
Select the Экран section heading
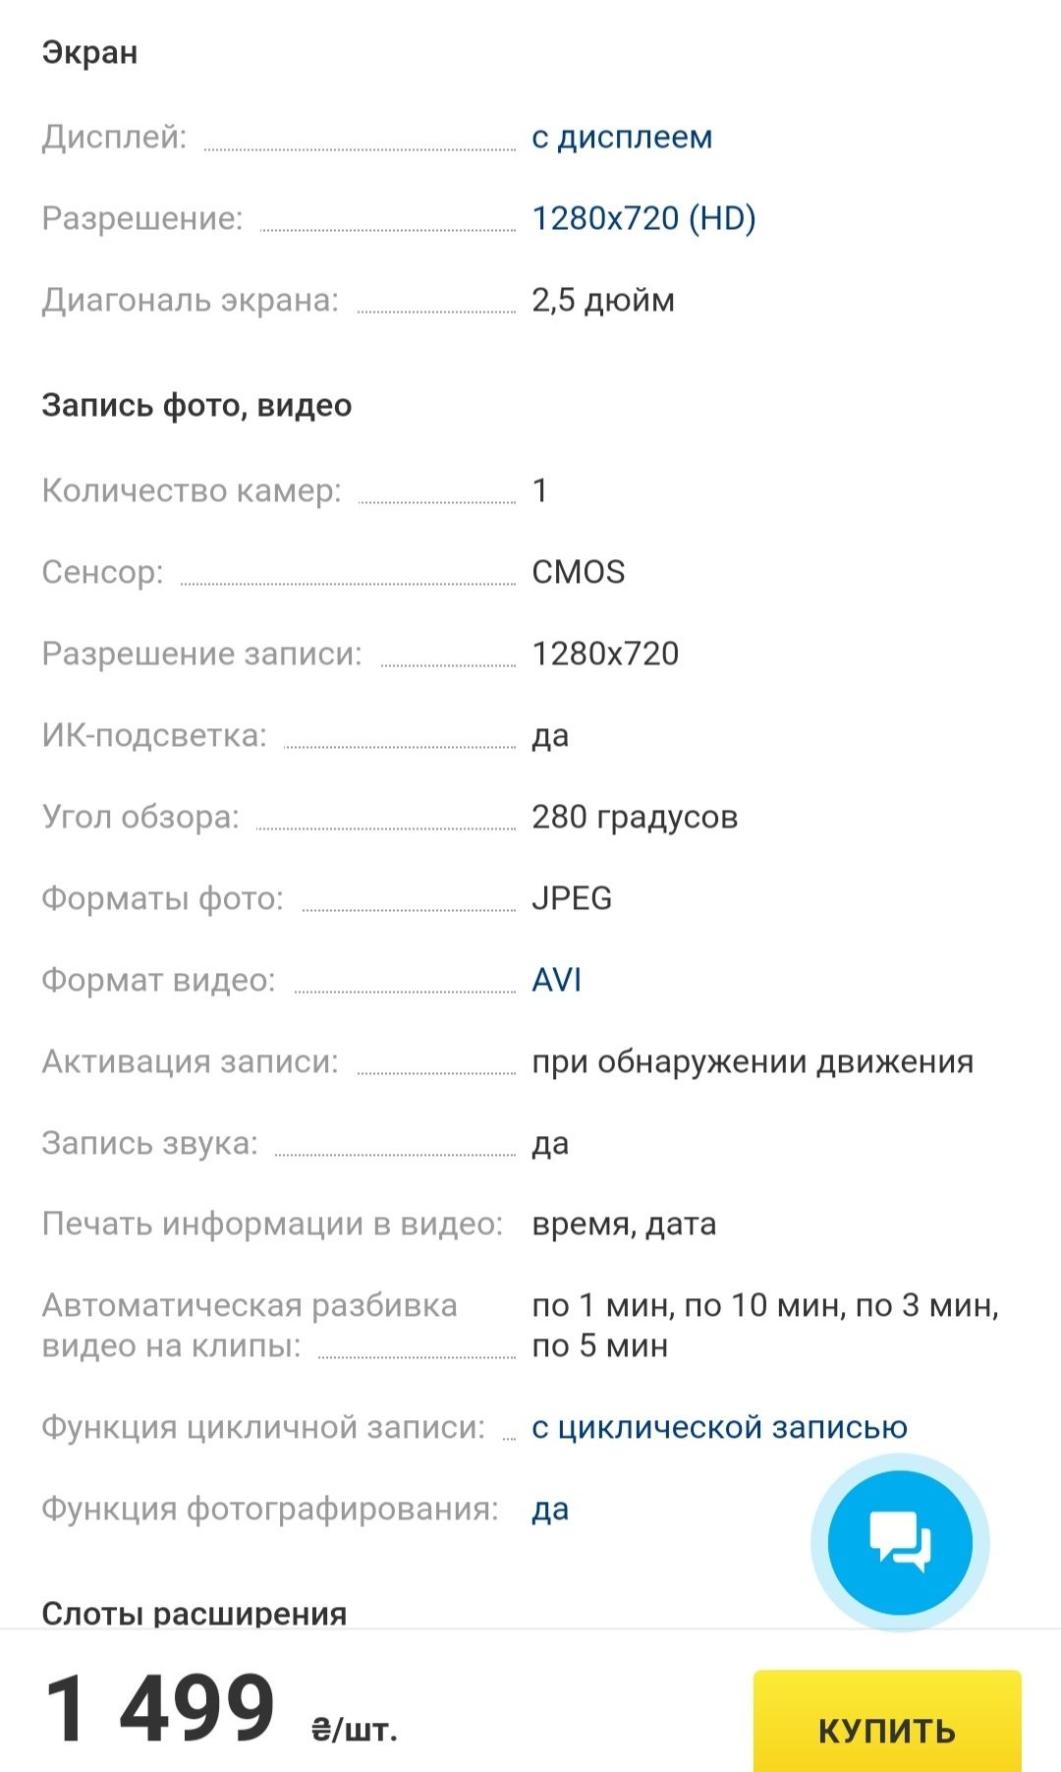[89, 52]
